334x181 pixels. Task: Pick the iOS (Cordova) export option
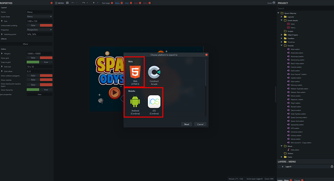tap(154, 105)
